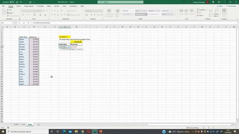
Task: Click the Borders icon
Action: 34,15
